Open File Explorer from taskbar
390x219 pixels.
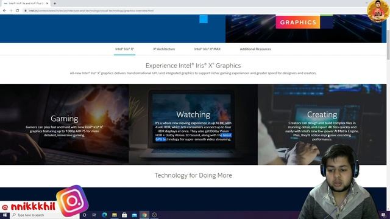click(x=115, y=215)
